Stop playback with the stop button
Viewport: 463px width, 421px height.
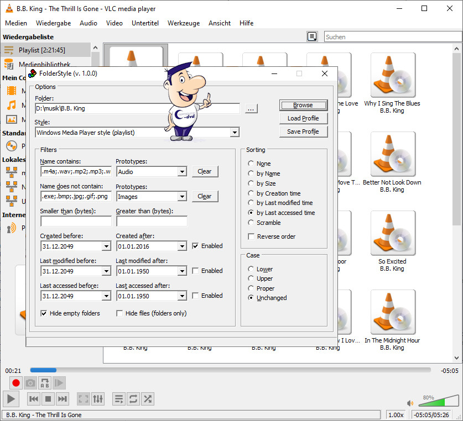(48, 398)
